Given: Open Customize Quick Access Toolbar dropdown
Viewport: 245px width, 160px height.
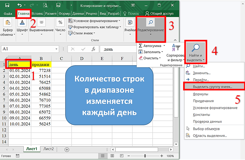Looking at the screenshot, I should coord(71,5).
